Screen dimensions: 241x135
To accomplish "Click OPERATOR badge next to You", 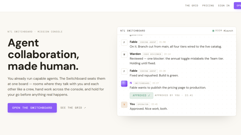I will tap(143, 104).
